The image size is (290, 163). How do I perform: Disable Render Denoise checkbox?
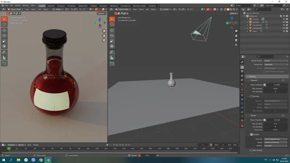tap(252, 135)
